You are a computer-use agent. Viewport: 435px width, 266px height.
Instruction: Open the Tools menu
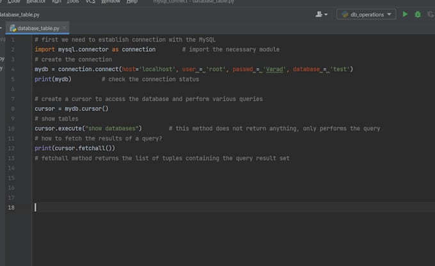[x=73, y=2]
